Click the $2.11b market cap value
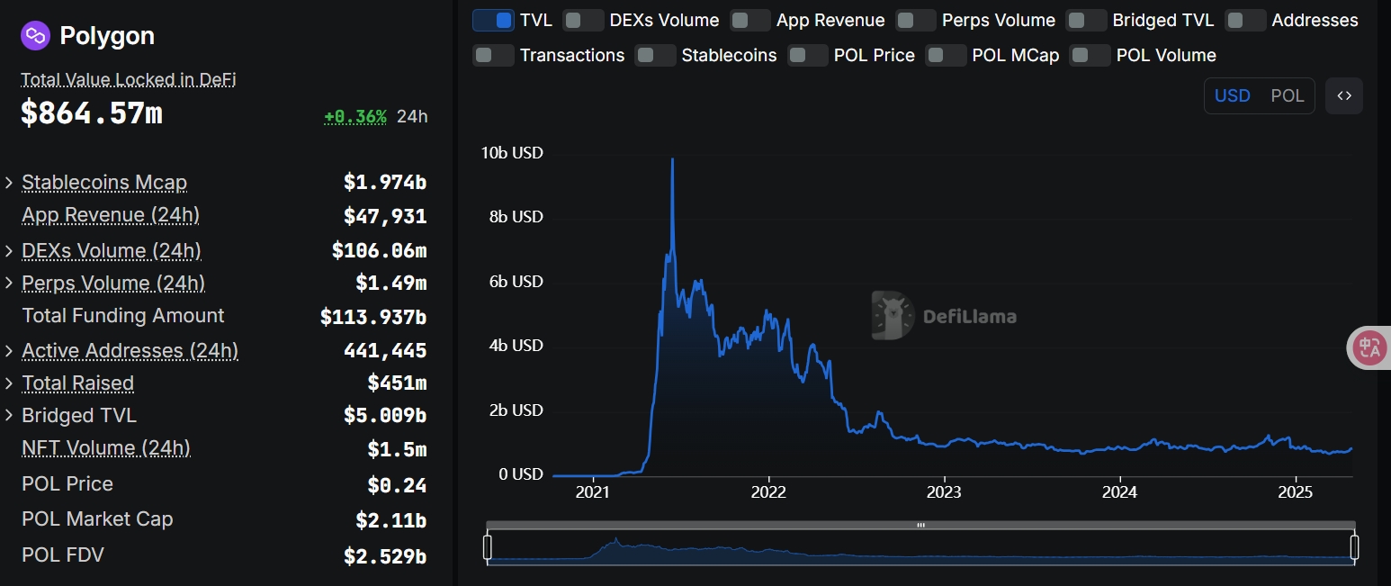The image size is (1391, 586). 391,520
